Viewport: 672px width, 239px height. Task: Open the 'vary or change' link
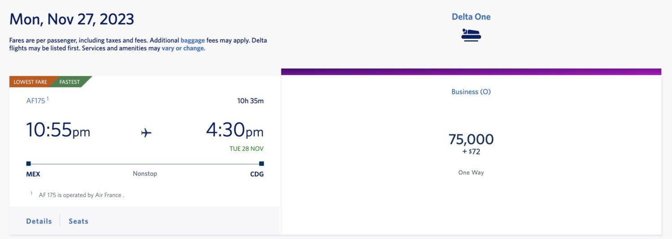pos(183,48)
